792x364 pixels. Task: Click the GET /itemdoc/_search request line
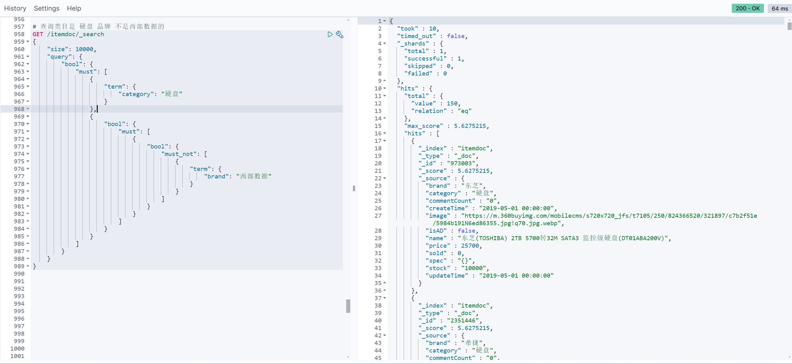click(x=68, y=34)
